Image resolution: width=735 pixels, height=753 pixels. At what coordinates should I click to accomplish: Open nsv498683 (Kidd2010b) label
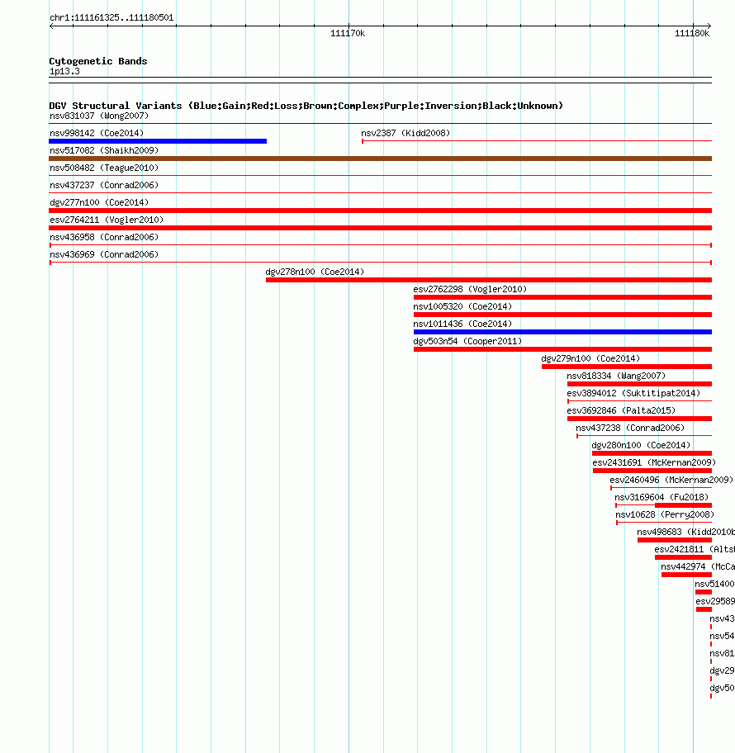coord(685,532)
